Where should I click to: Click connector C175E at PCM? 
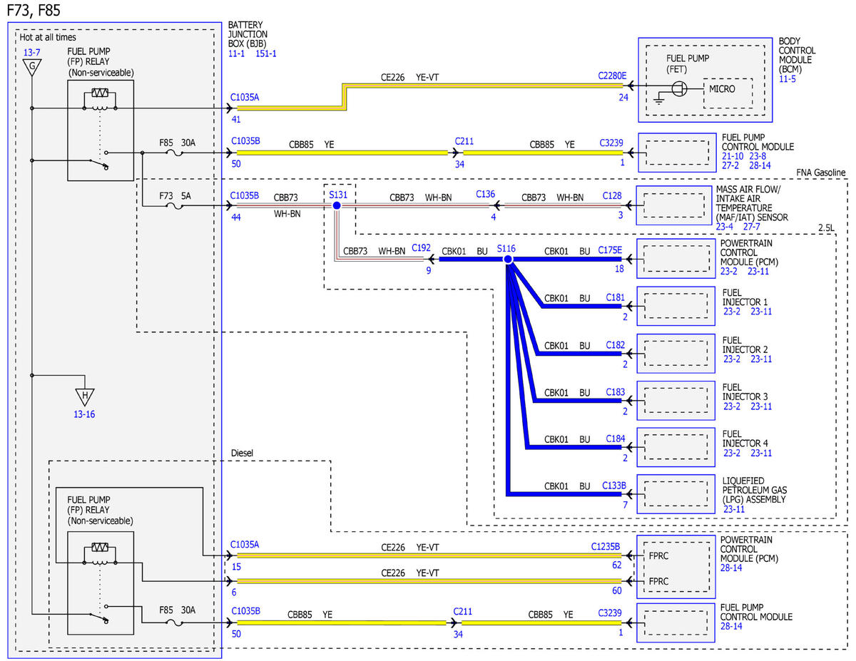coord(609,250)
